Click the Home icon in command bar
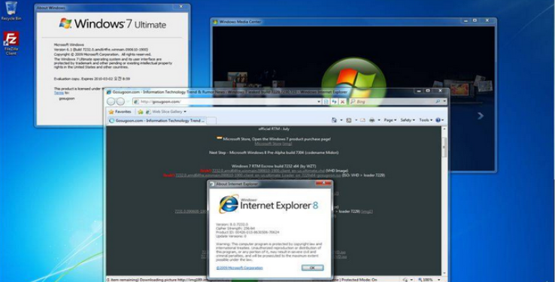Viewport: 555px width, 282px height. click(334, 120)
